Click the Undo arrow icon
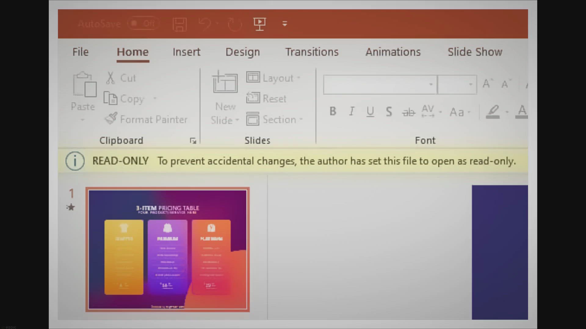Image resolution: width=586 pixels, height=329 pixels. [x=204, y=23]
